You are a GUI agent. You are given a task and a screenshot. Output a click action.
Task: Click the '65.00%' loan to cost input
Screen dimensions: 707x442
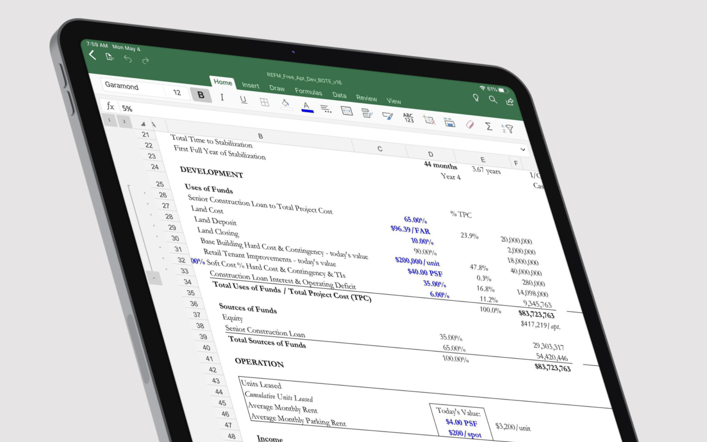coord(415,220)
